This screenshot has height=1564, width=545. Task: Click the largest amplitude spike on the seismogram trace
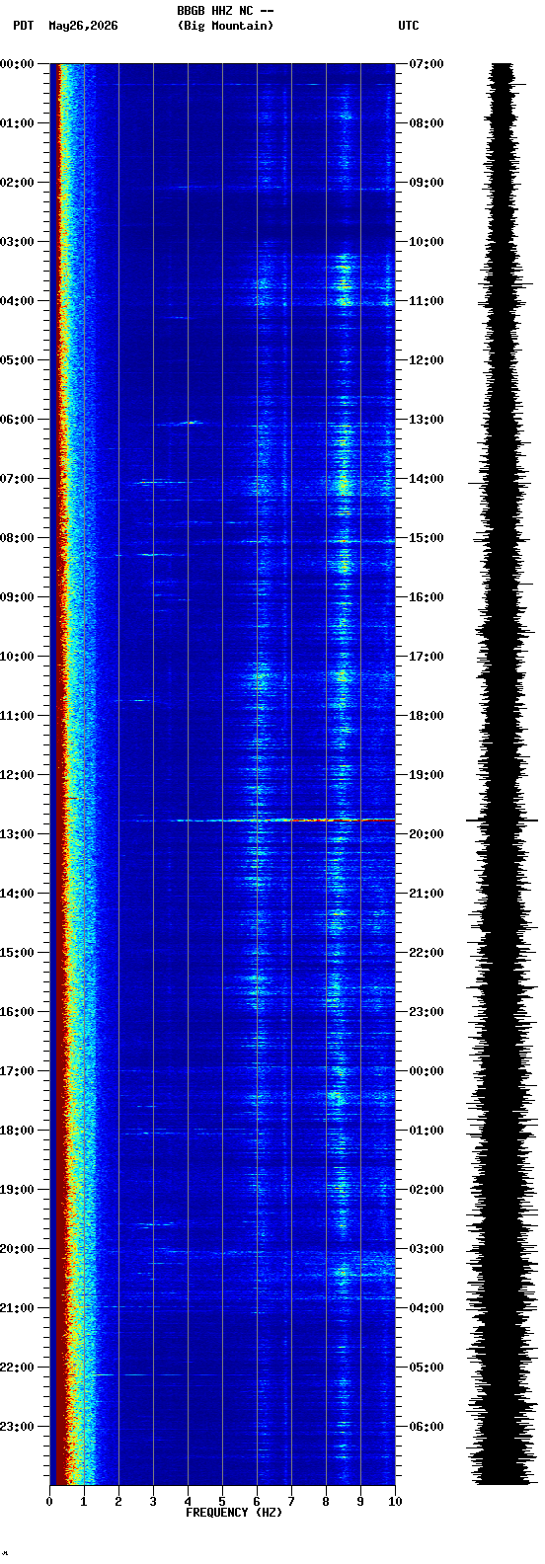click(503, 821)
